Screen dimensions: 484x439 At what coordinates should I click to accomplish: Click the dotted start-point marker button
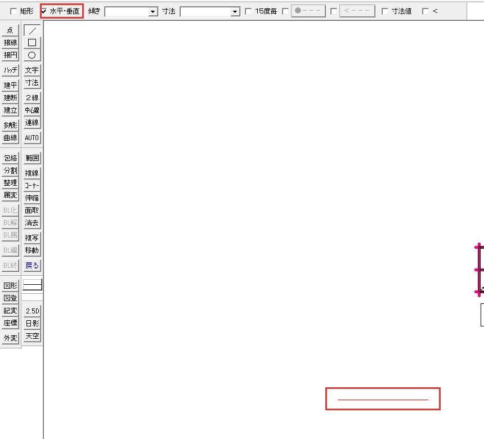308,11
